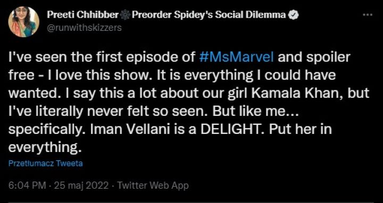
Task: Click the 6:04 PM timestamp
Action: (27, 185)
